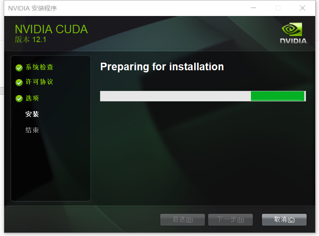Select the 系统检查 step label
Screen dimensions: 319x236
click(39, 67)
